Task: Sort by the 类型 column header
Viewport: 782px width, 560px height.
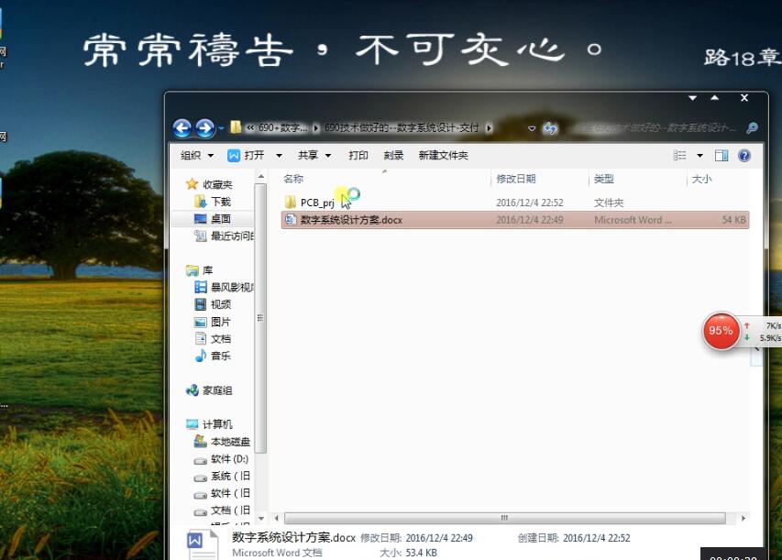Action: click(604, 179)
